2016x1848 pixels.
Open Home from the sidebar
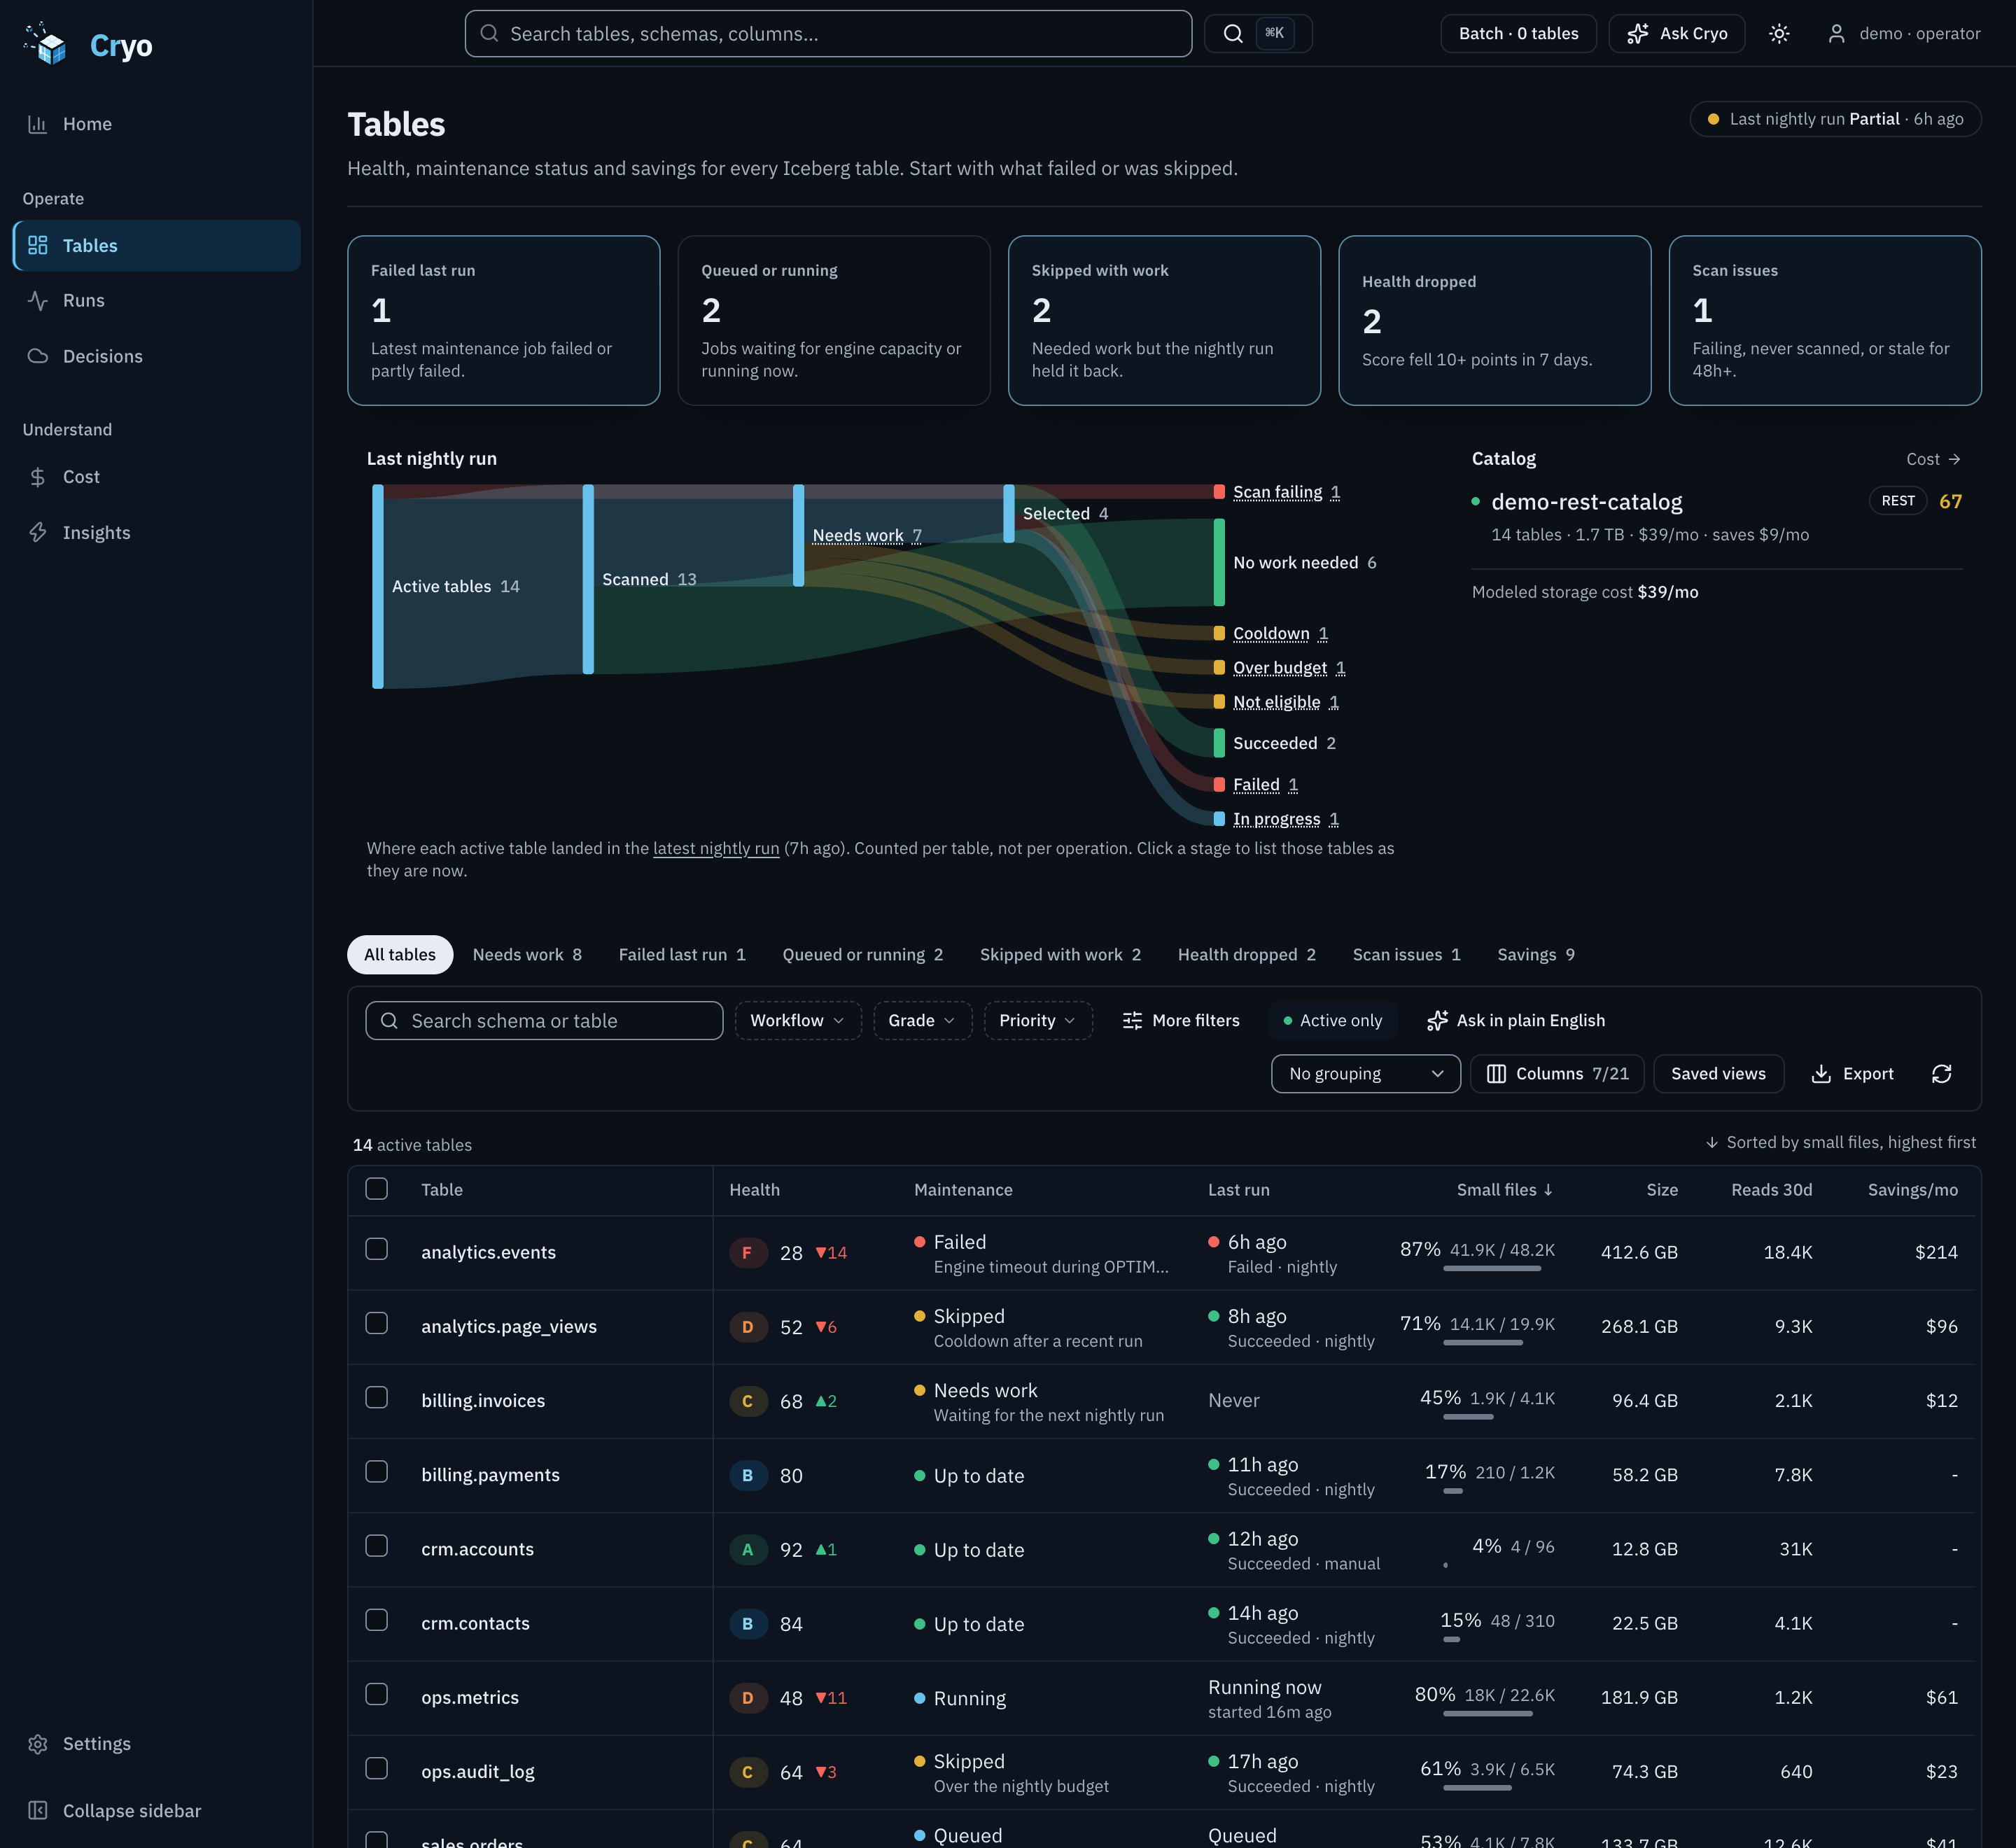click(156, 124)
